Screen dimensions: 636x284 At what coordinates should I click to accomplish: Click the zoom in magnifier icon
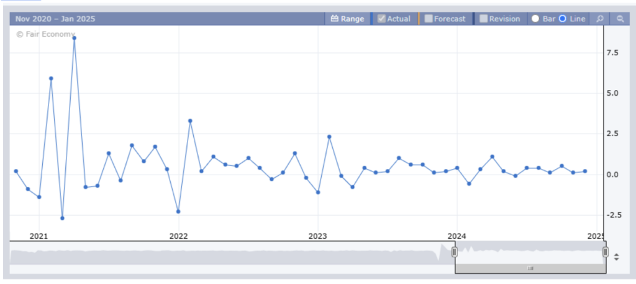[600, 19]
